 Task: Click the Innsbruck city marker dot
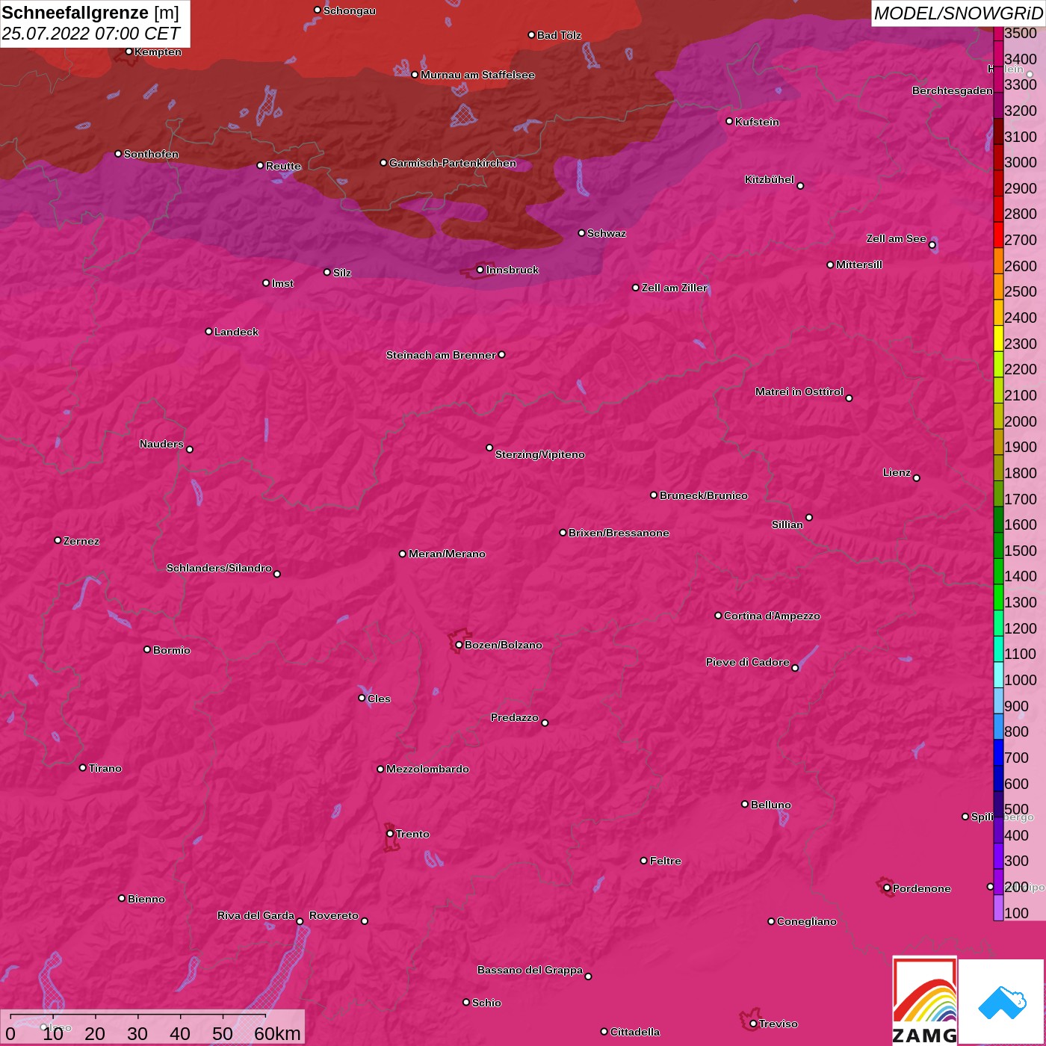[x=480, y=270]
